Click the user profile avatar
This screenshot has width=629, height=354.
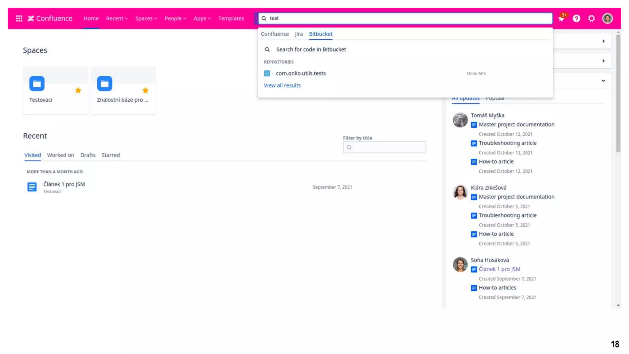tap(607, 18)
